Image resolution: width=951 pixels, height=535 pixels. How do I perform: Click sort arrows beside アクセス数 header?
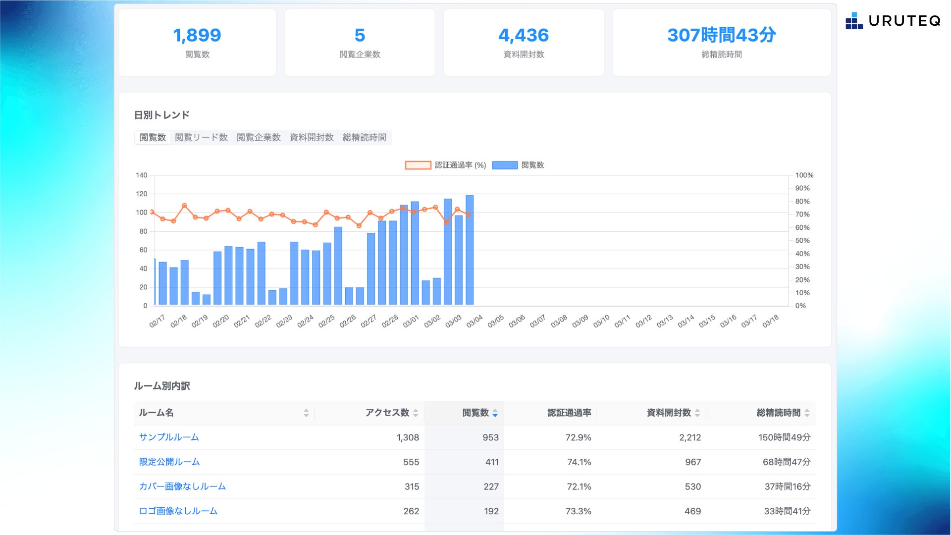(416, 413)
